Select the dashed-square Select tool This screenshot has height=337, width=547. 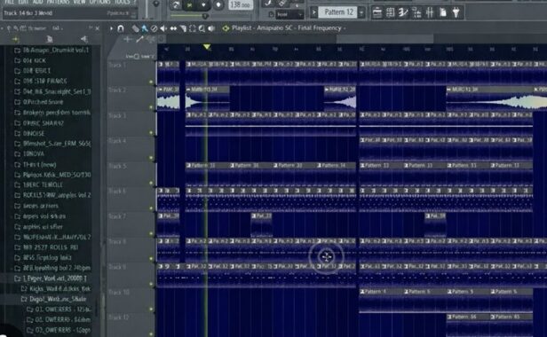click(192, 28)
